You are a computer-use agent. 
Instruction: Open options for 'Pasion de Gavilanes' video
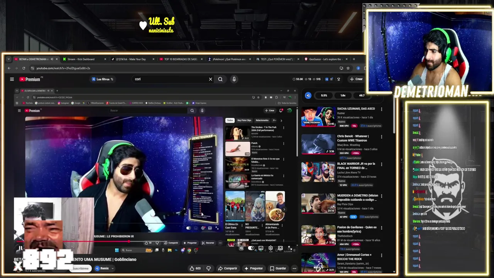coord(382,227)
